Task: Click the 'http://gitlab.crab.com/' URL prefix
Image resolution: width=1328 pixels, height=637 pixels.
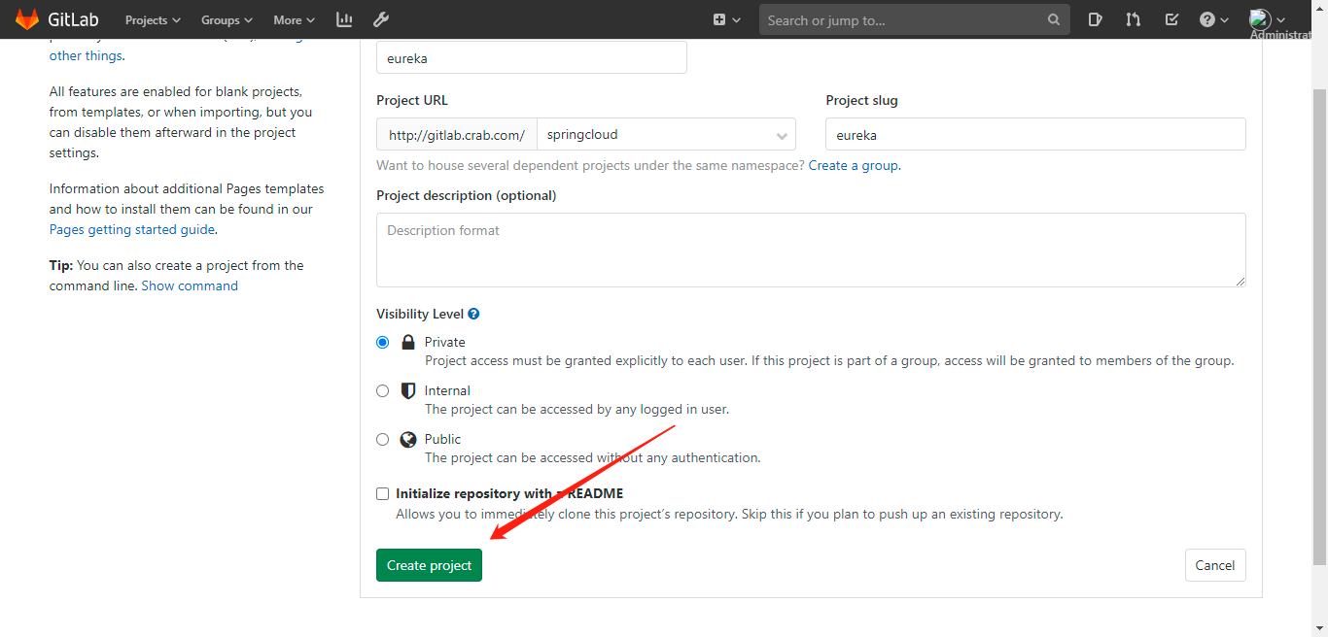Action: (x=457, y=134)
